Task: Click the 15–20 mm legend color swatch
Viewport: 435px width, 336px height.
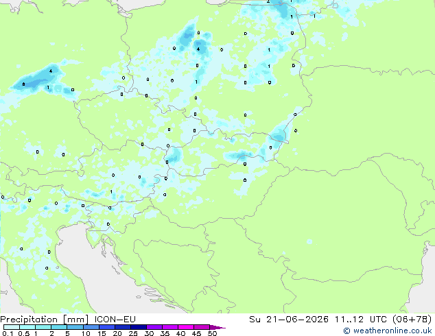Action: point(106,327)
